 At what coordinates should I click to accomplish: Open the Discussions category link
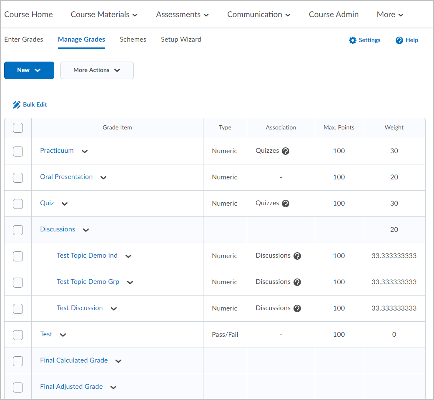pos(58,229)
